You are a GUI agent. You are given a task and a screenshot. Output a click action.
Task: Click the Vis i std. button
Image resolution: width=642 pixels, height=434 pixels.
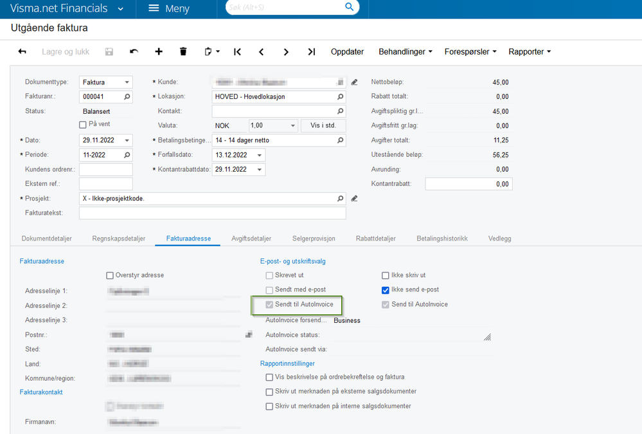click(x=323, y=125)
